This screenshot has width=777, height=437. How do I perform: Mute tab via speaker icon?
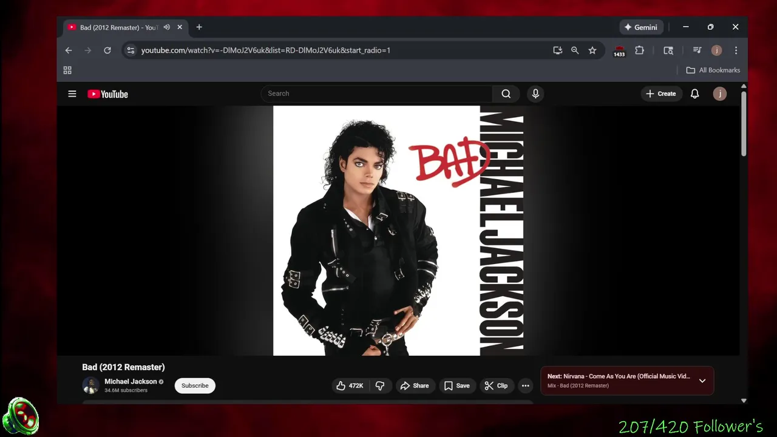[166, 27]
